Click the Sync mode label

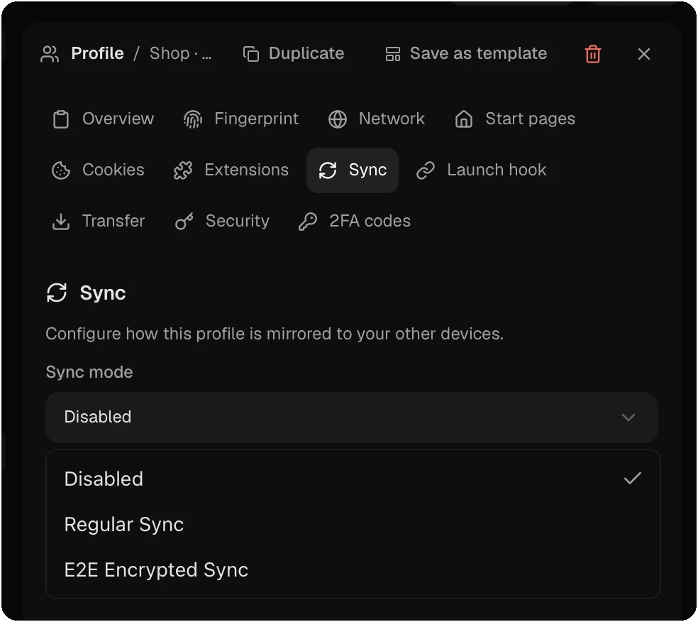(x=89, y=373)
